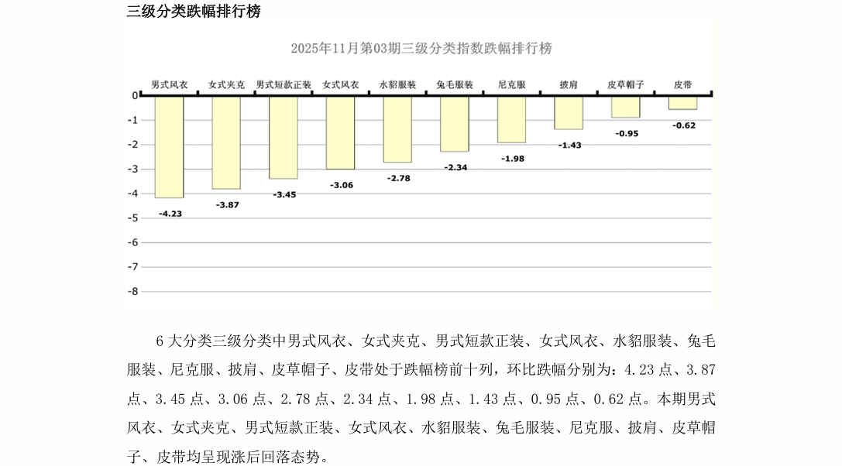
Task: Select the 水貂服装 bar
Action: 397,129
